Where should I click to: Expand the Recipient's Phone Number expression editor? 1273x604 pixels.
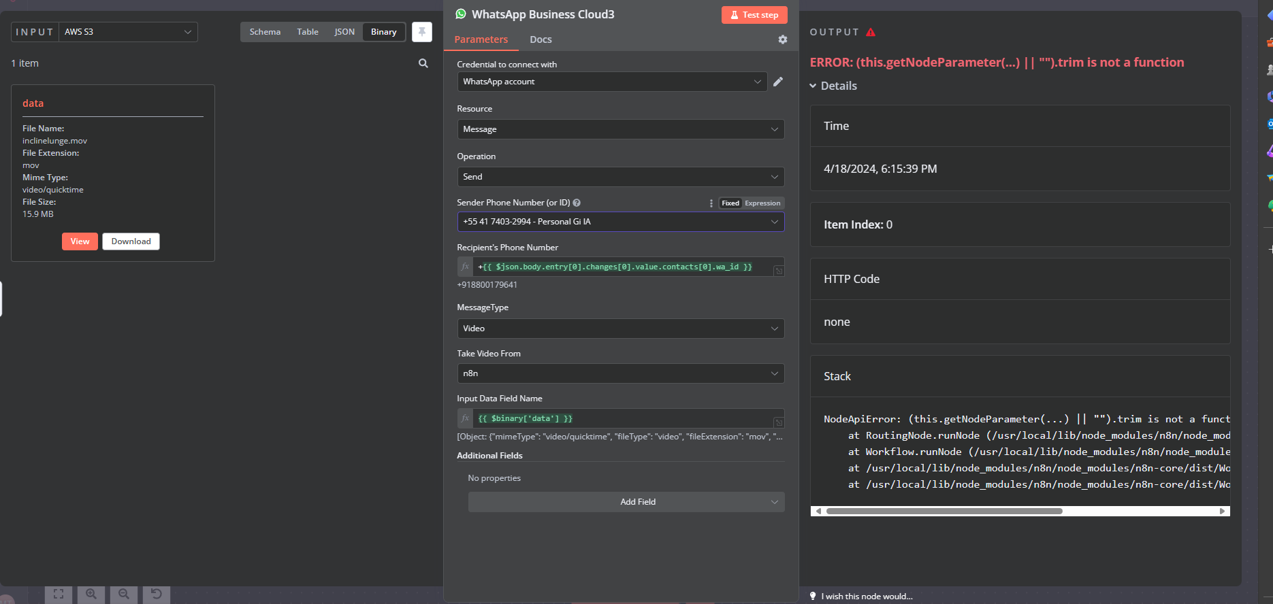click(x=779, y=271)
